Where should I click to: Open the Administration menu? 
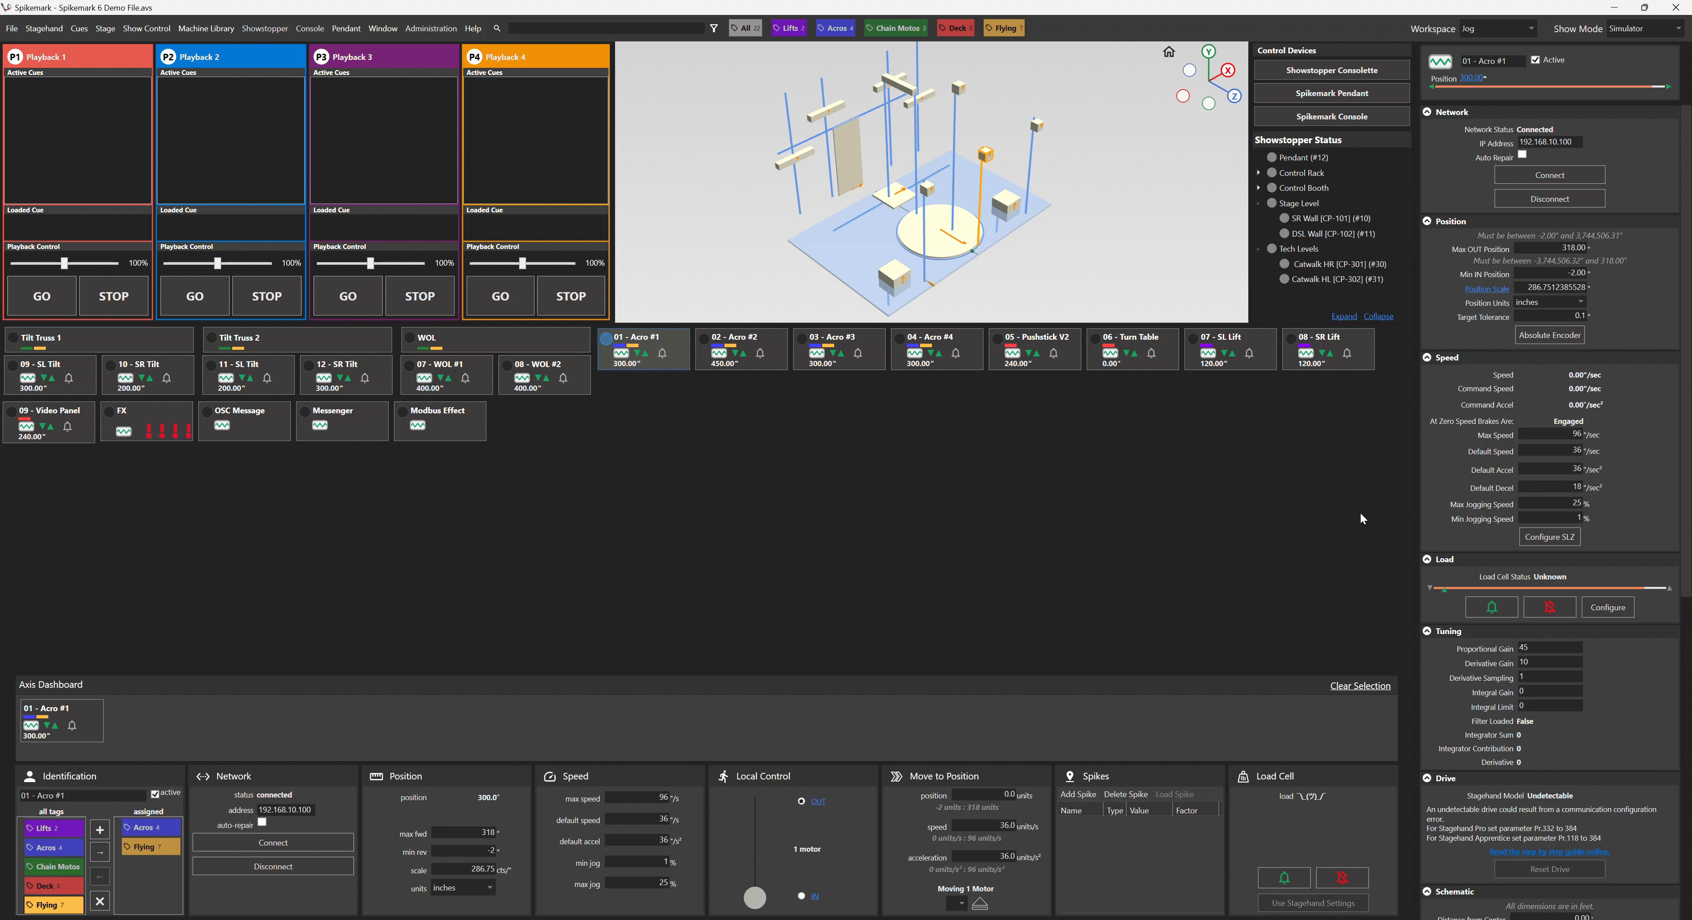pyautogui.click(x=431, y=28)
